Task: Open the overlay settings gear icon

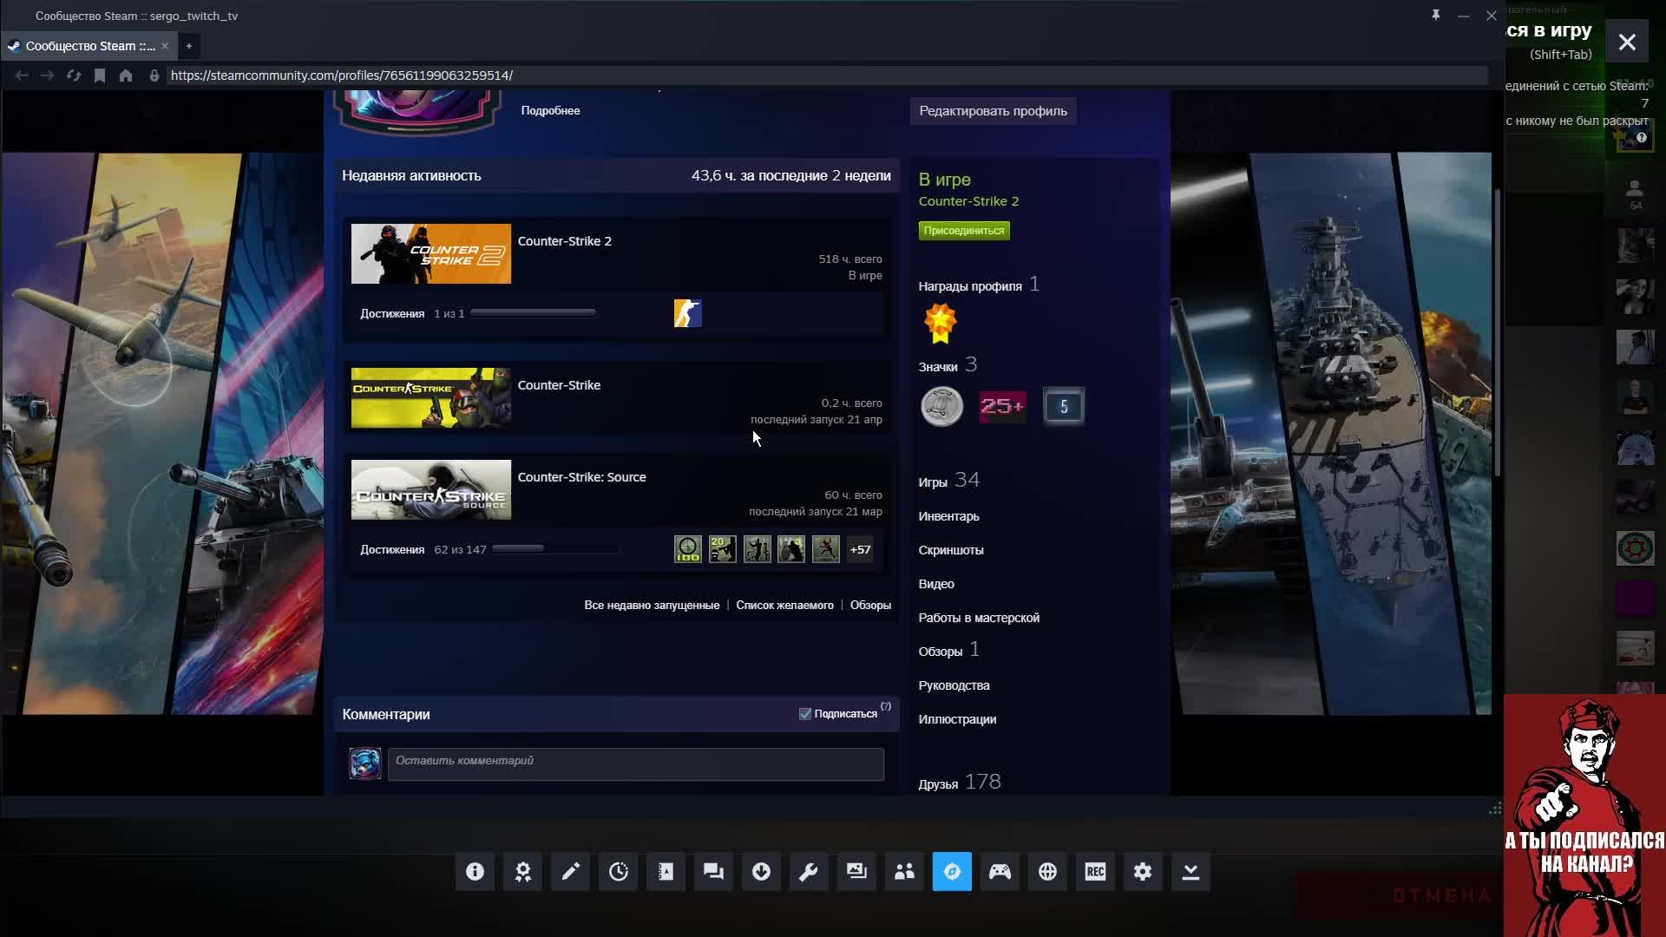Action: tap(1143, 872)
